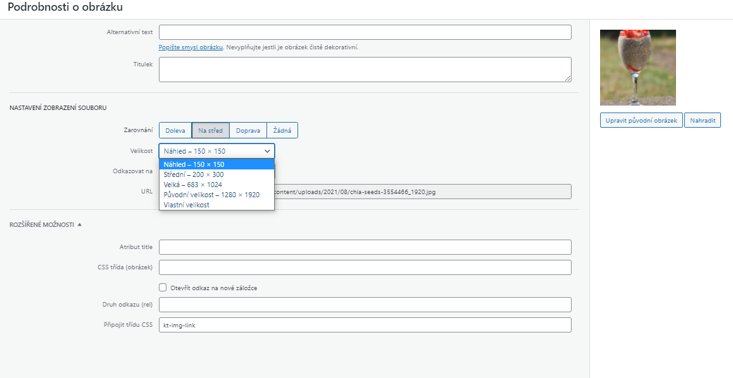
Task: Collapse the Velikost dropdown chevron
Action: pyautogui.click(x=267, y=151)
